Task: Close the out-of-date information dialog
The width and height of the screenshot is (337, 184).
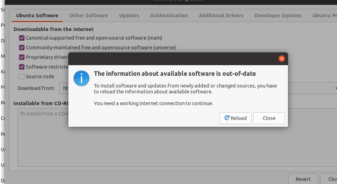Action: pyautogui.click(x=269, y=118)
